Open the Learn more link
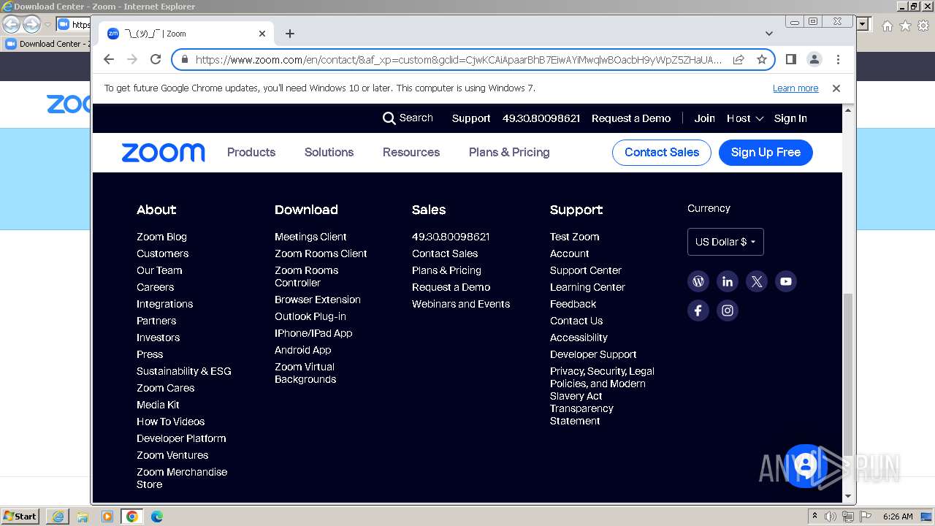935x526 pixels. (x=795, y=88)
